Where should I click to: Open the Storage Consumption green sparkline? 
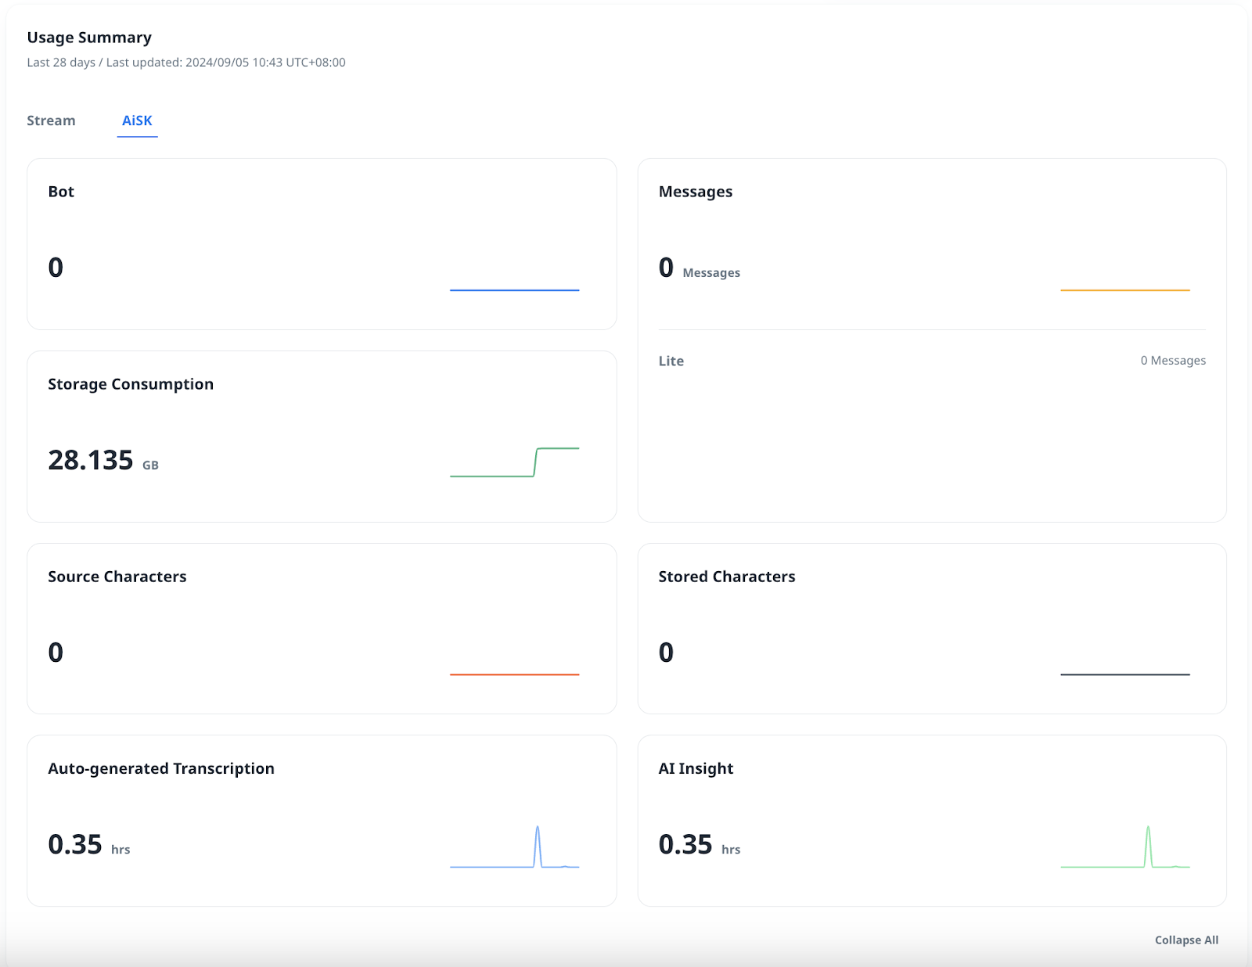(x=514, y=462)
